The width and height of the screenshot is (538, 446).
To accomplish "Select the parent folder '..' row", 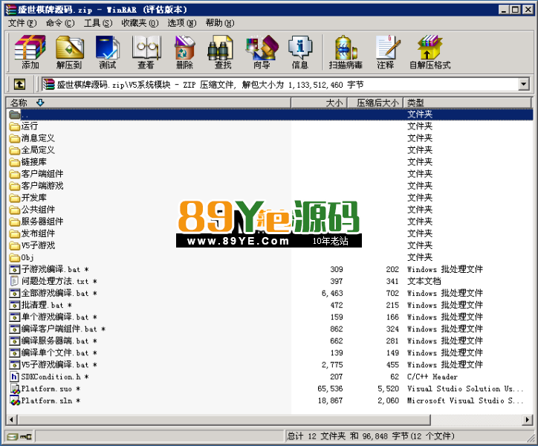I will pyautogui.click(x=270, y=114).
